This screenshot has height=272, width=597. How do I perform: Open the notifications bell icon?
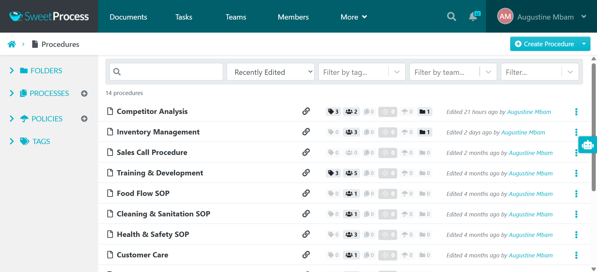click(473, 16)
